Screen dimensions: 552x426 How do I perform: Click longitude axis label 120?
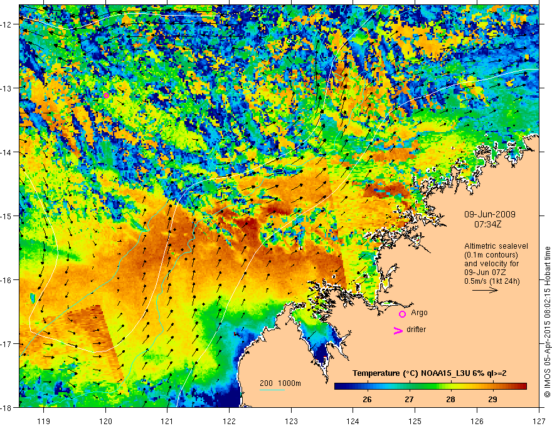105,421
